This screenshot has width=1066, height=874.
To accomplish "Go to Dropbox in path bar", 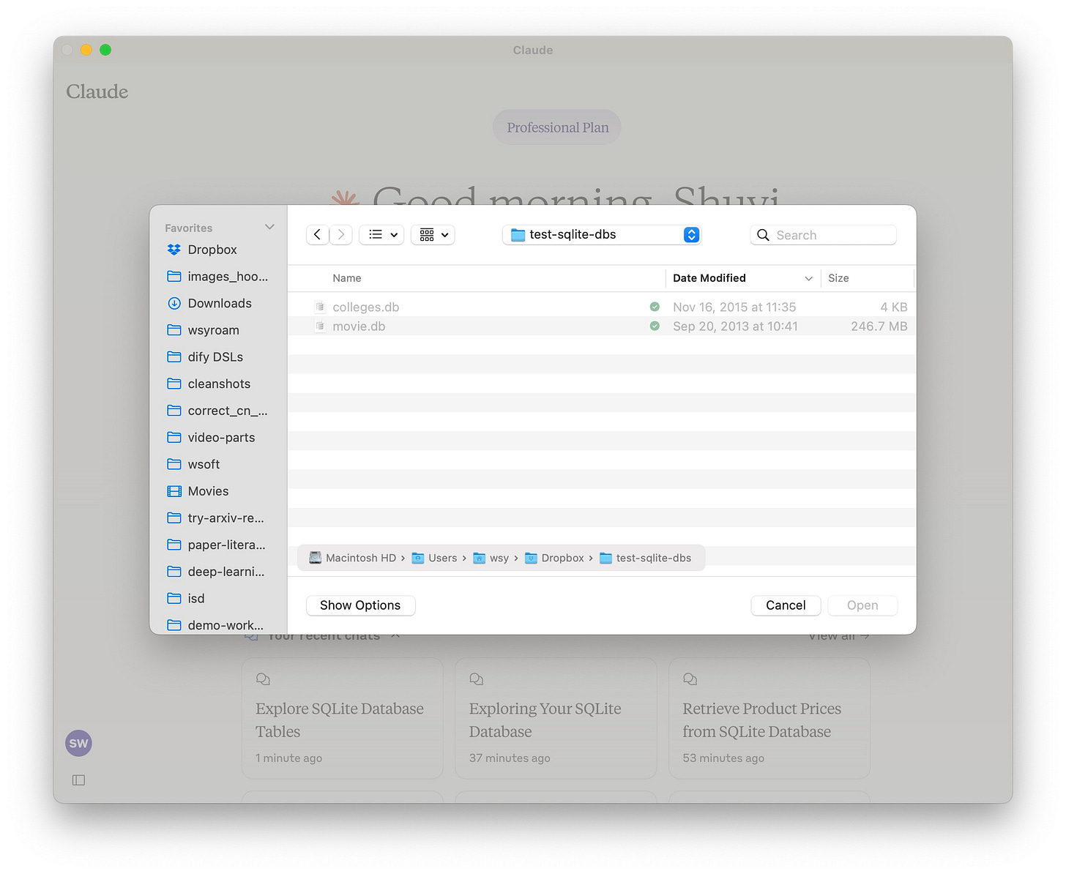I will (555, 558).
